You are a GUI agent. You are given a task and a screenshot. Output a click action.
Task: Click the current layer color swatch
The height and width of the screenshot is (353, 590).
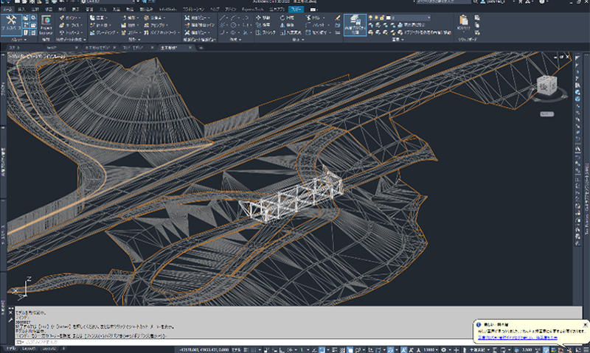pyautogui.click(x=388, y=18)
